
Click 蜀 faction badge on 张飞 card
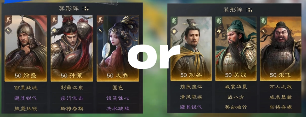pyautogui.click(x=264, y=21)
